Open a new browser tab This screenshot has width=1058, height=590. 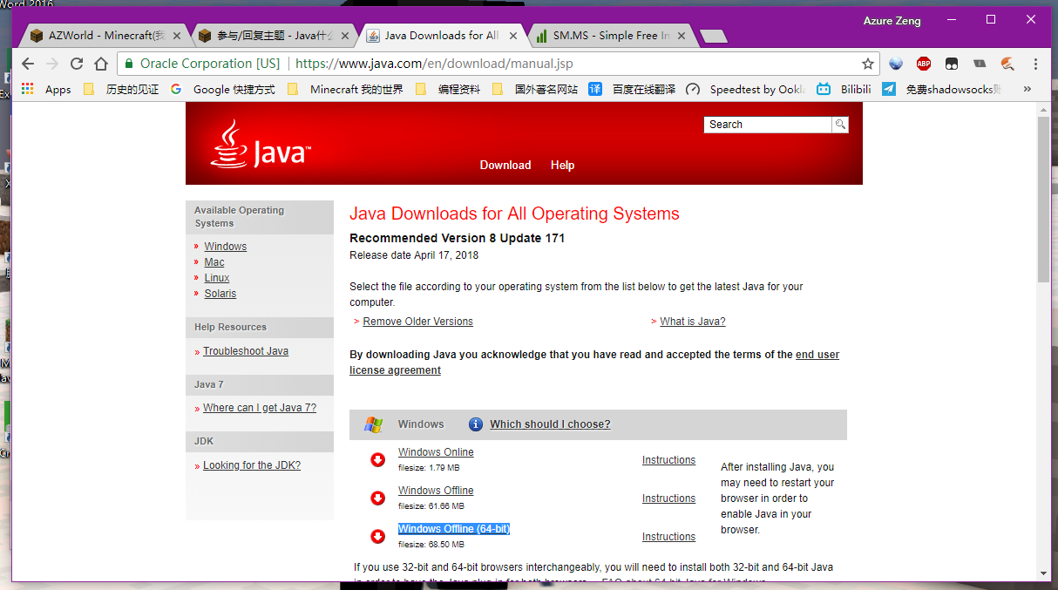714,37
